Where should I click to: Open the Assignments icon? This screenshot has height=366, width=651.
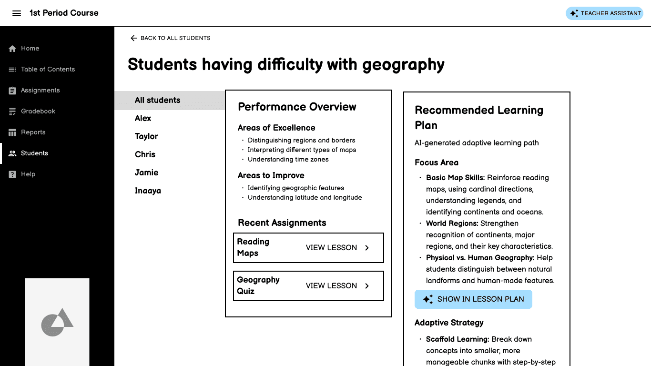click(x=11, y=90)
